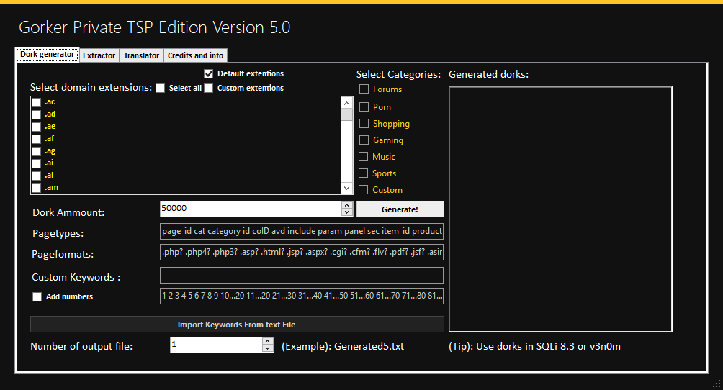The image size is (723, 390).
Task: Decrease Dork Ammount with down arrow
Action: coord(347,212)
